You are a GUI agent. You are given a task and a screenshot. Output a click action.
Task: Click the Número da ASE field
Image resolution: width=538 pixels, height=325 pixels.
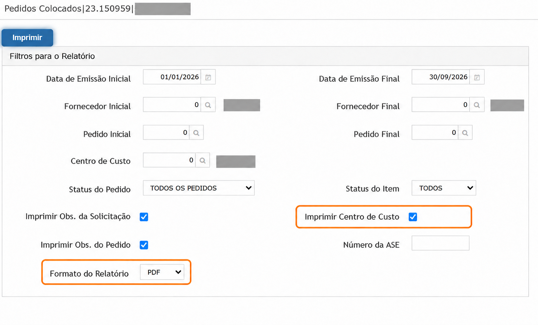click(440, 243)
